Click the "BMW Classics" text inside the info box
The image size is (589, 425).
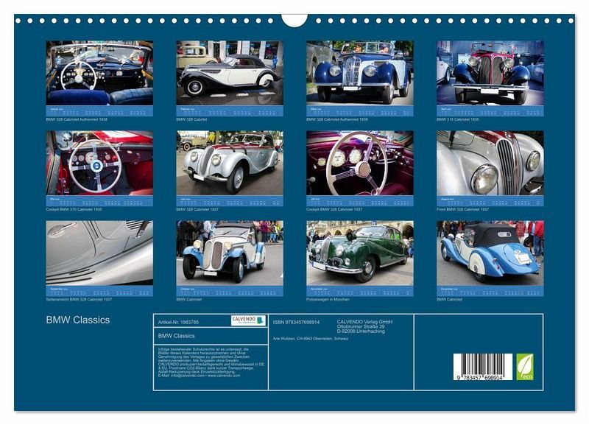click(x=176, y=336)
